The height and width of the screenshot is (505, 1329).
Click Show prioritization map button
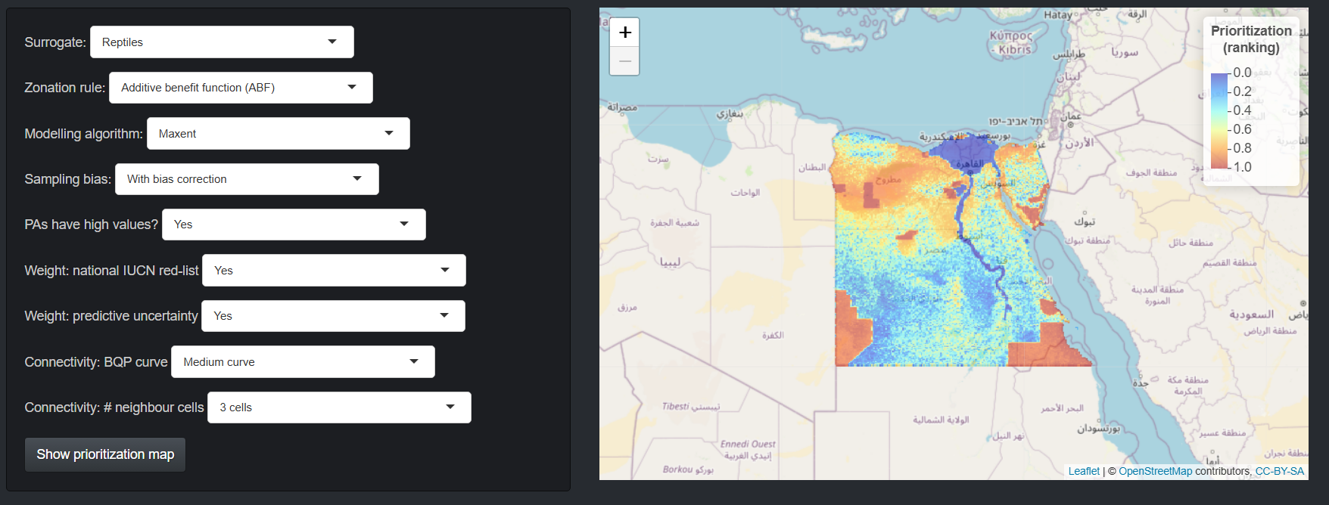click(x=105, y=454)
